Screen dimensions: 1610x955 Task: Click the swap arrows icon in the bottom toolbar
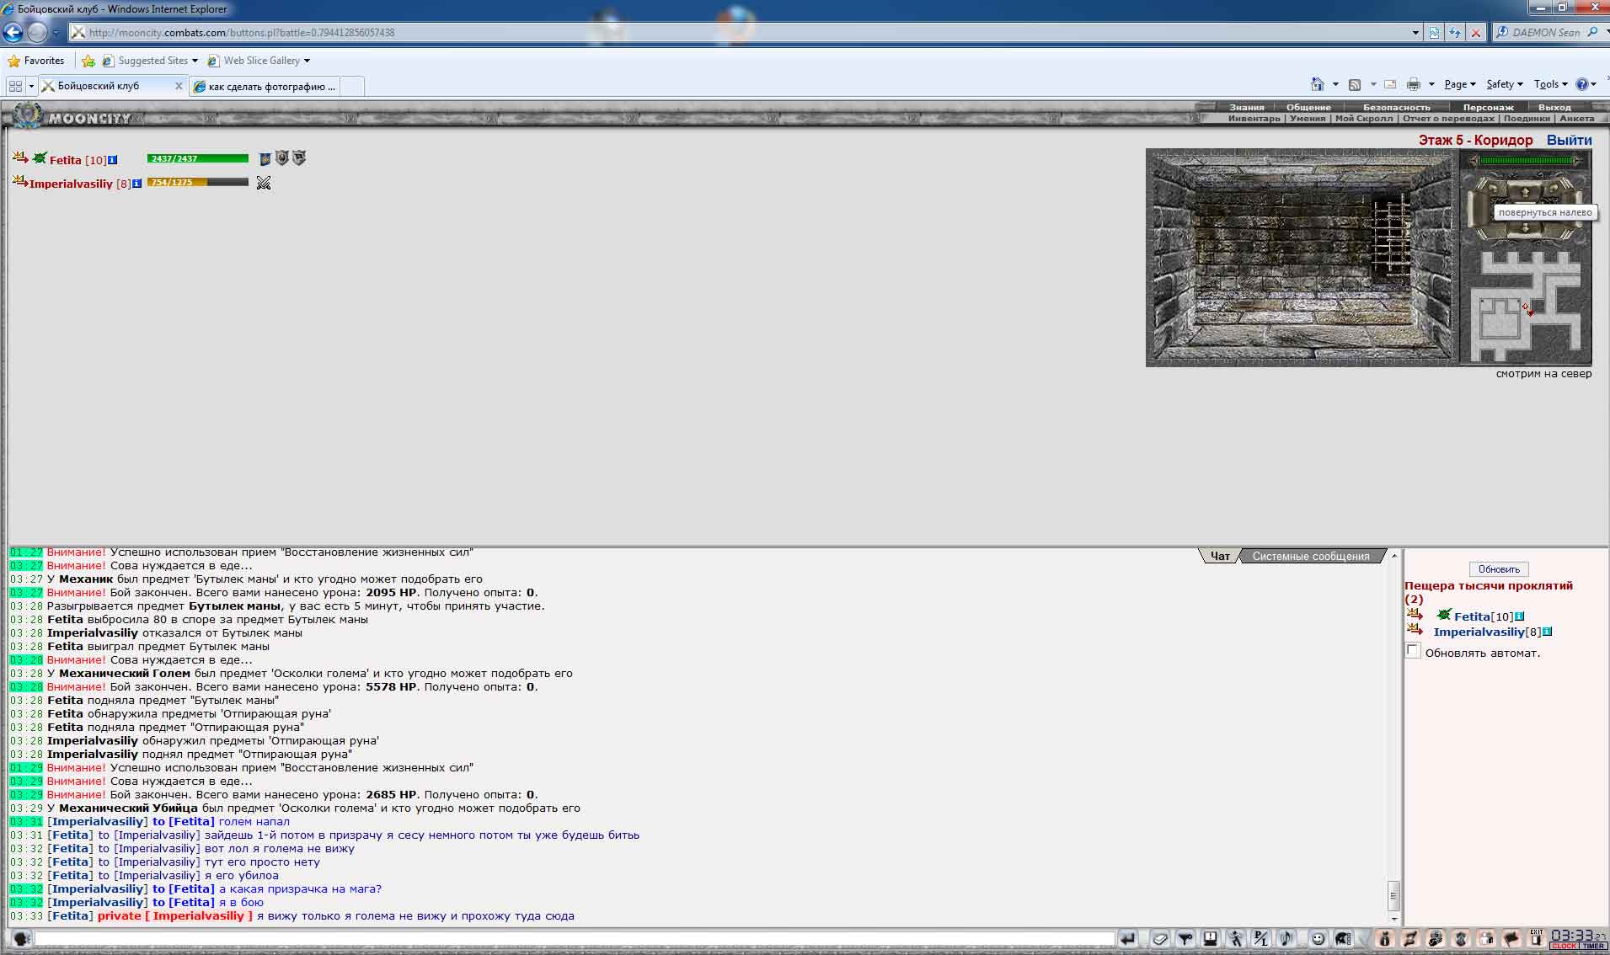[x=1410, y=939]
